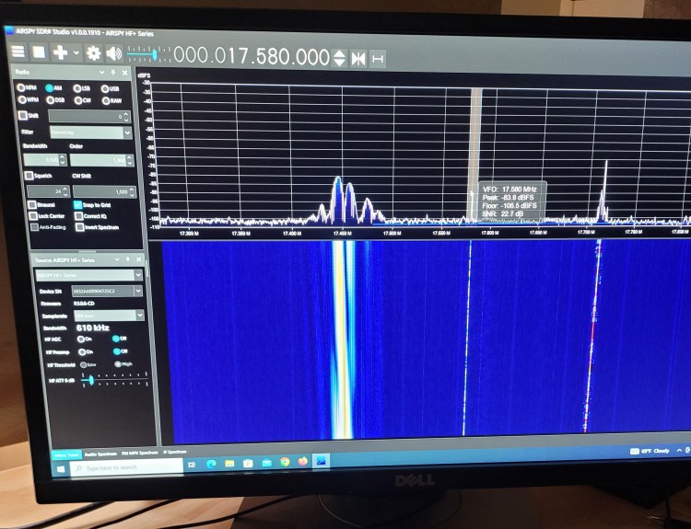
Task: Open the settings gear icon
Action: (x=93, y=53)
